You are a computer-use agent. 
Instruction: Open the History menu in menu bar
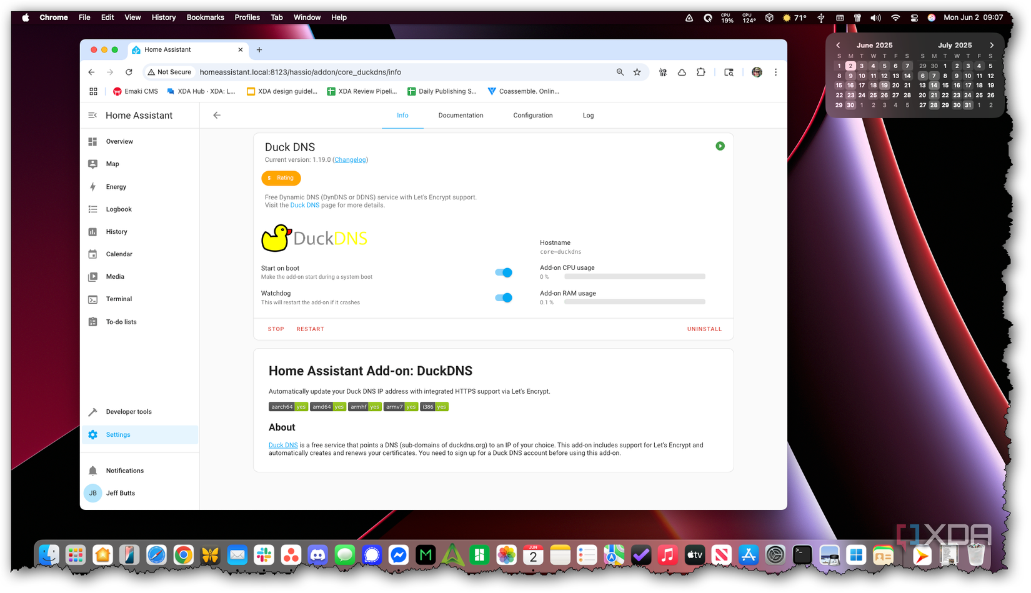click(x=164, y=17)
